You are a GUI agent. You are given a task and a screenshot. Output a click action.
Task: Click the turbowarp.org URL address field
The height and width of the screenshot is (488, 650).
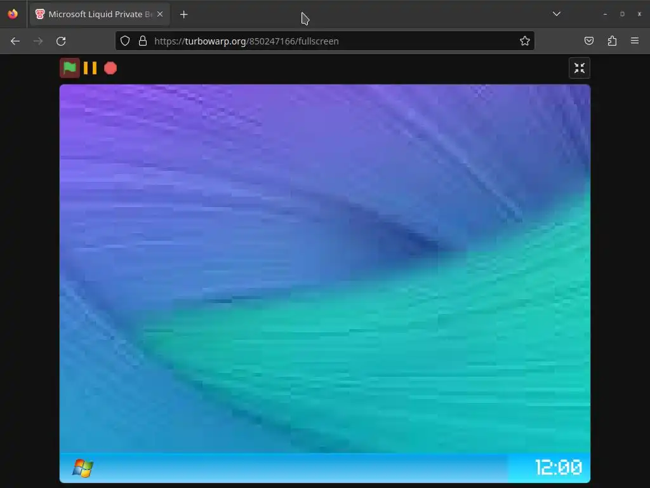(x=324, y=41)
